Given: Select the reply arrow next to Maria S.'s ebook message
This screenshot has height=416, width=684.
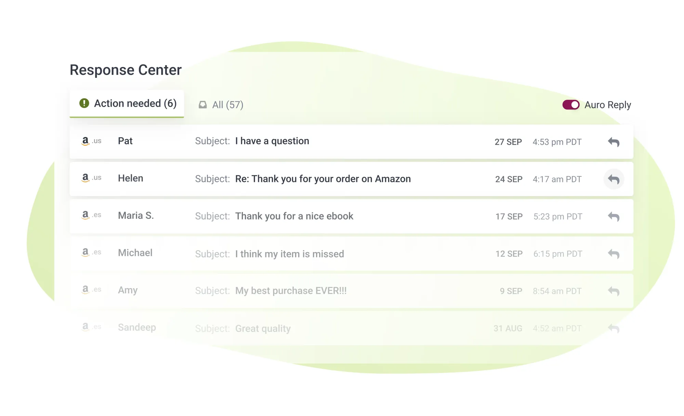Looking at the screenshot, I should pos(614,217).
